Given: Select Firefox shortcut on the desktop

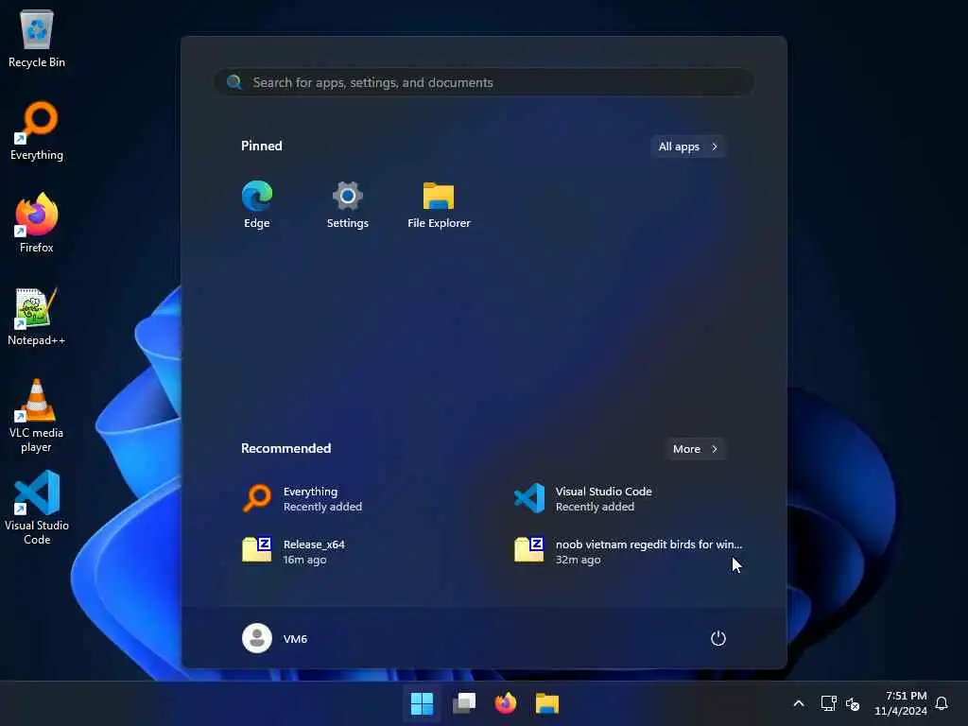Looking at the screenshot, I should click(37, 223).
